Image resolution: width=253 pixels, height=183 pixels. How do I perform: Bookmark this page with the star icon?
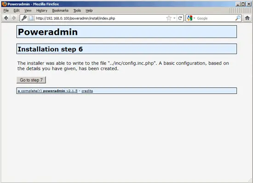pos(169,18)
